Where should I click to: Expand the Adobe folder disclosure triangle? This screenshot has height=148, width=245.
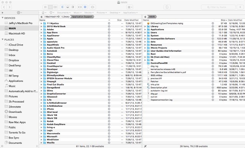coord(41,29)
